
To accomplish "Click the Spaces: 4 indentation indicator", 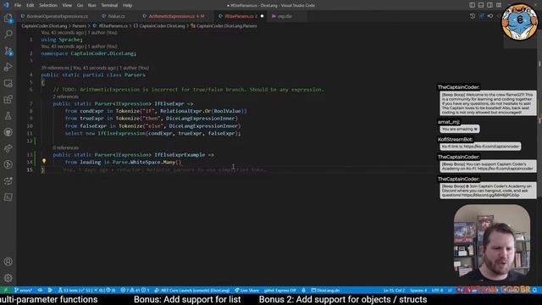I will point(418,290).
